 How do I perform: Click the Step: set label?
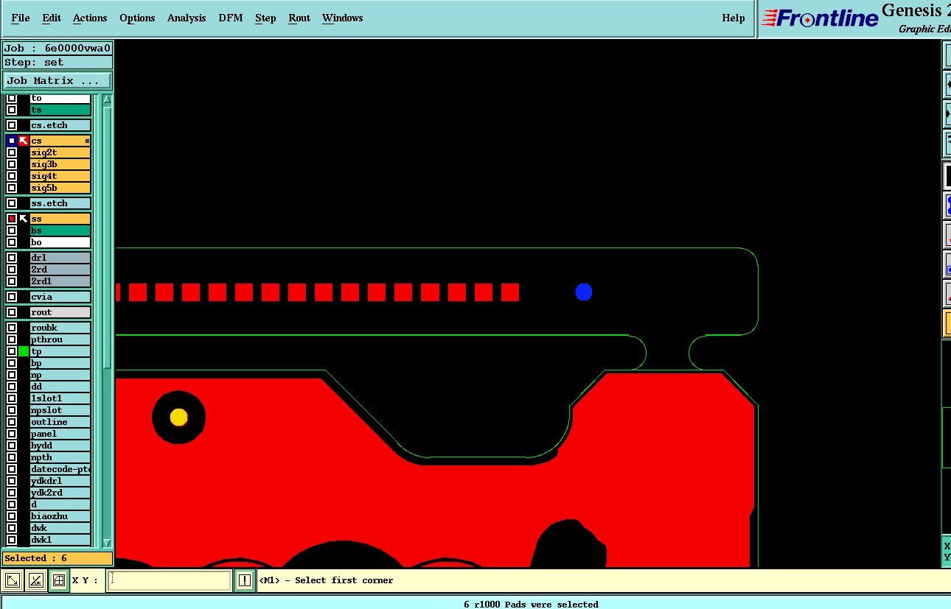click(58, 63)
